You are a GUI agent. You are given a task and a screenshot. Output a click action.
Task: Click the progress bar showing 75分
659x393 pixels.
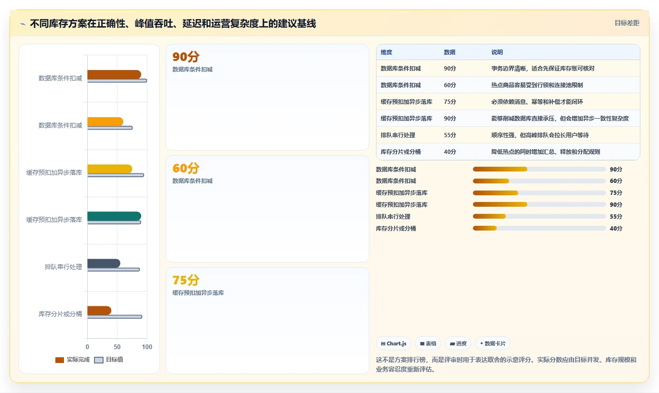click(539, 193)
